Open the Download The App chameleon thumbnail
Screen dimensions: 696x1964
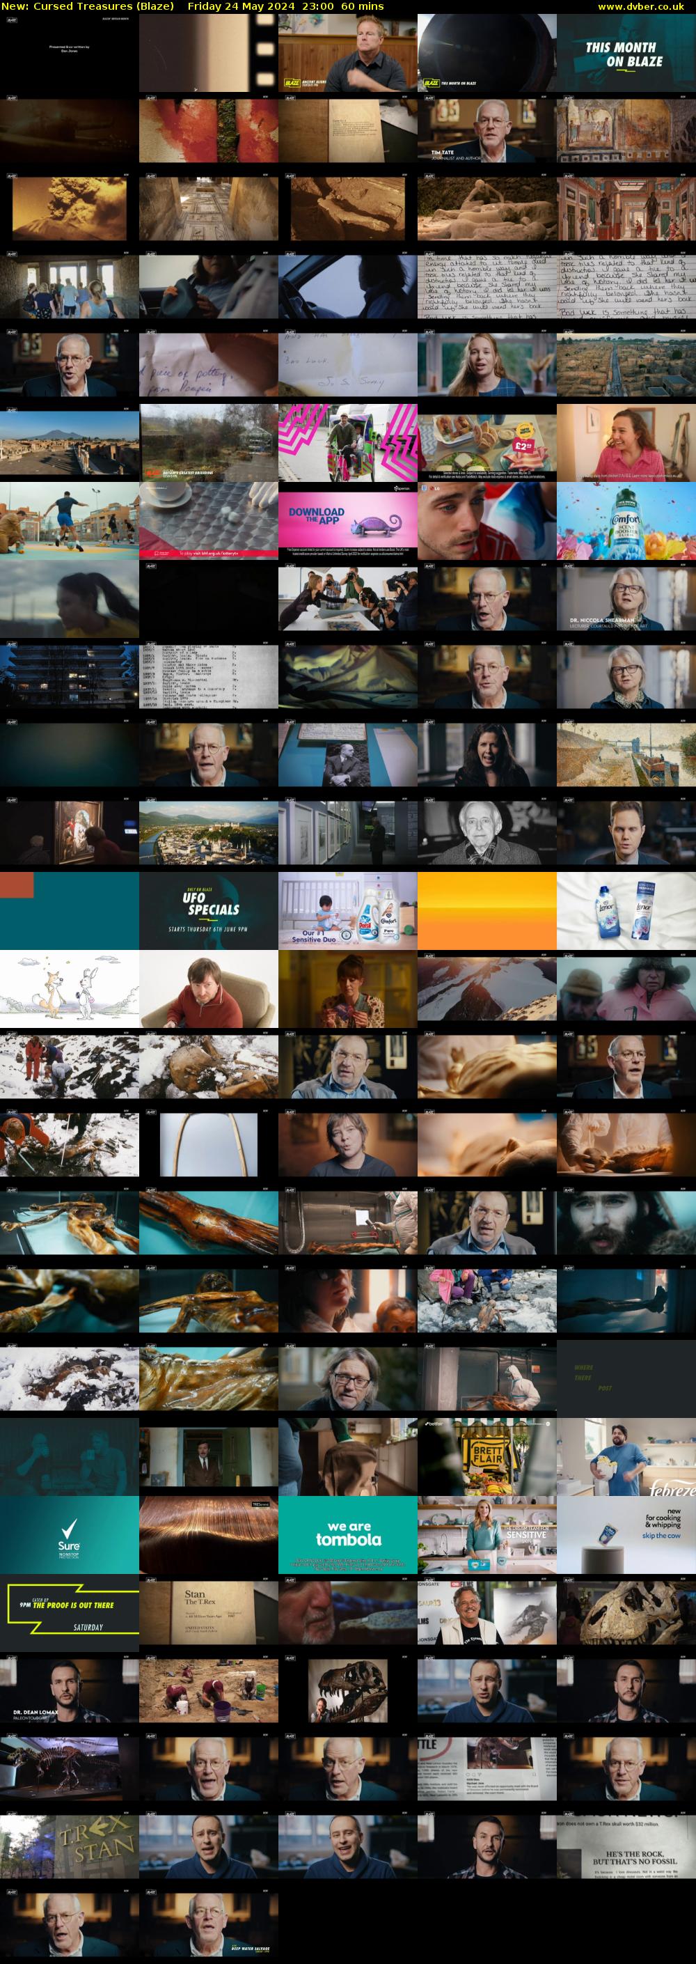[x=347, y=520]
